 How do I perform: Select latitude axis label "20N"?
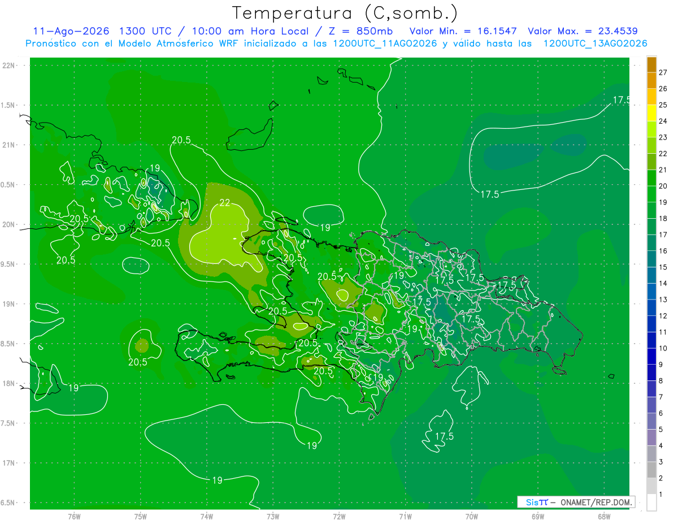[x=9, y=224]
